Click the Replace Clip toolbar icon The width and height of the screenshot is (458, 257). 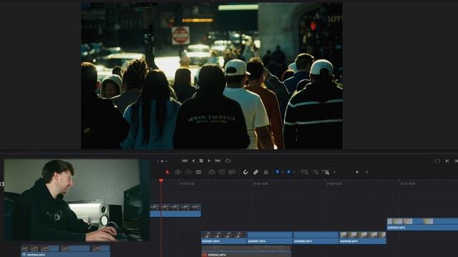click(232, 172)
